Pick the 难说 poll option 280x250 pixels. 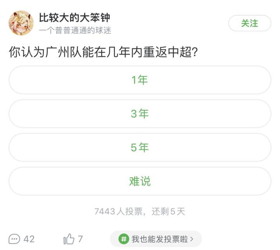click(x=140, y=181)
